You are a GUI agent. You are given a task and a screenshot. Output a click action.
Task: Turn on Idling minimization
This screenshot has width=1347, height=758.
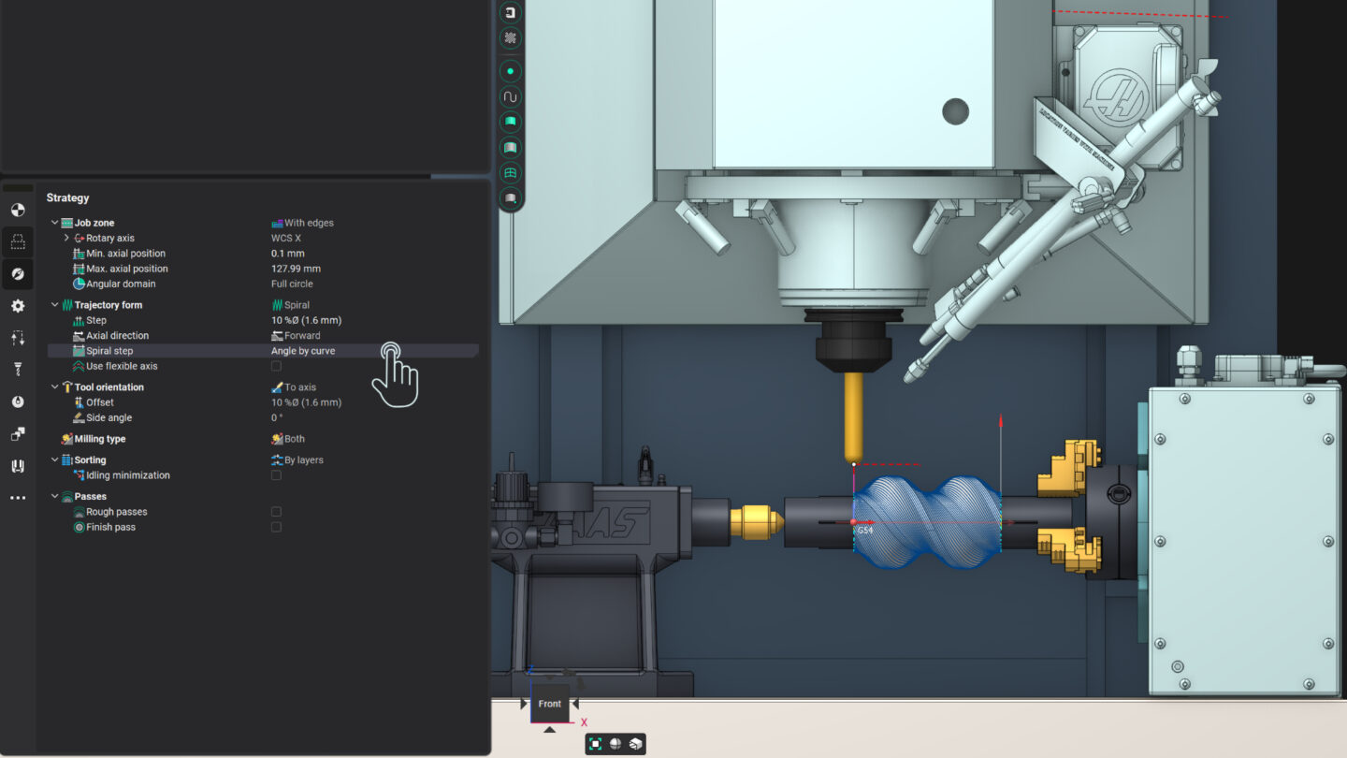pyautogui.click(x=276, y=474)
